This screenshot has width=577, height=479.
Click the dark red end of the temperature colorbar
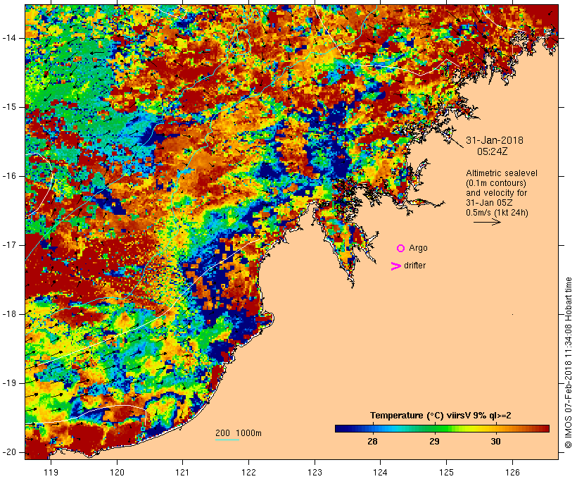pos(545,428)
